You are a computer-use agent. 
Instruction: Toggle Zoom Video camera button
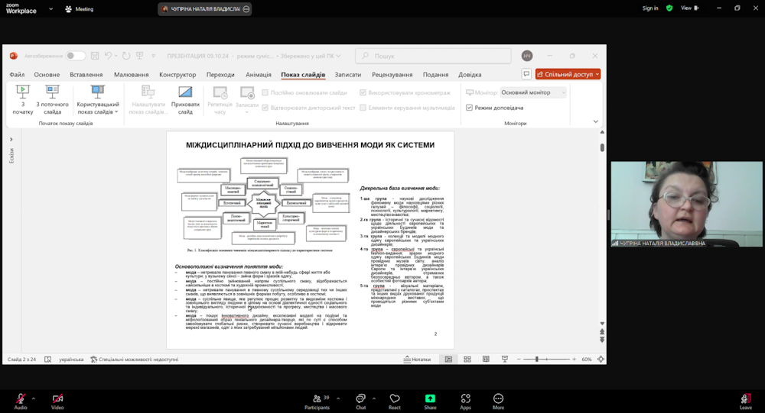57,402
